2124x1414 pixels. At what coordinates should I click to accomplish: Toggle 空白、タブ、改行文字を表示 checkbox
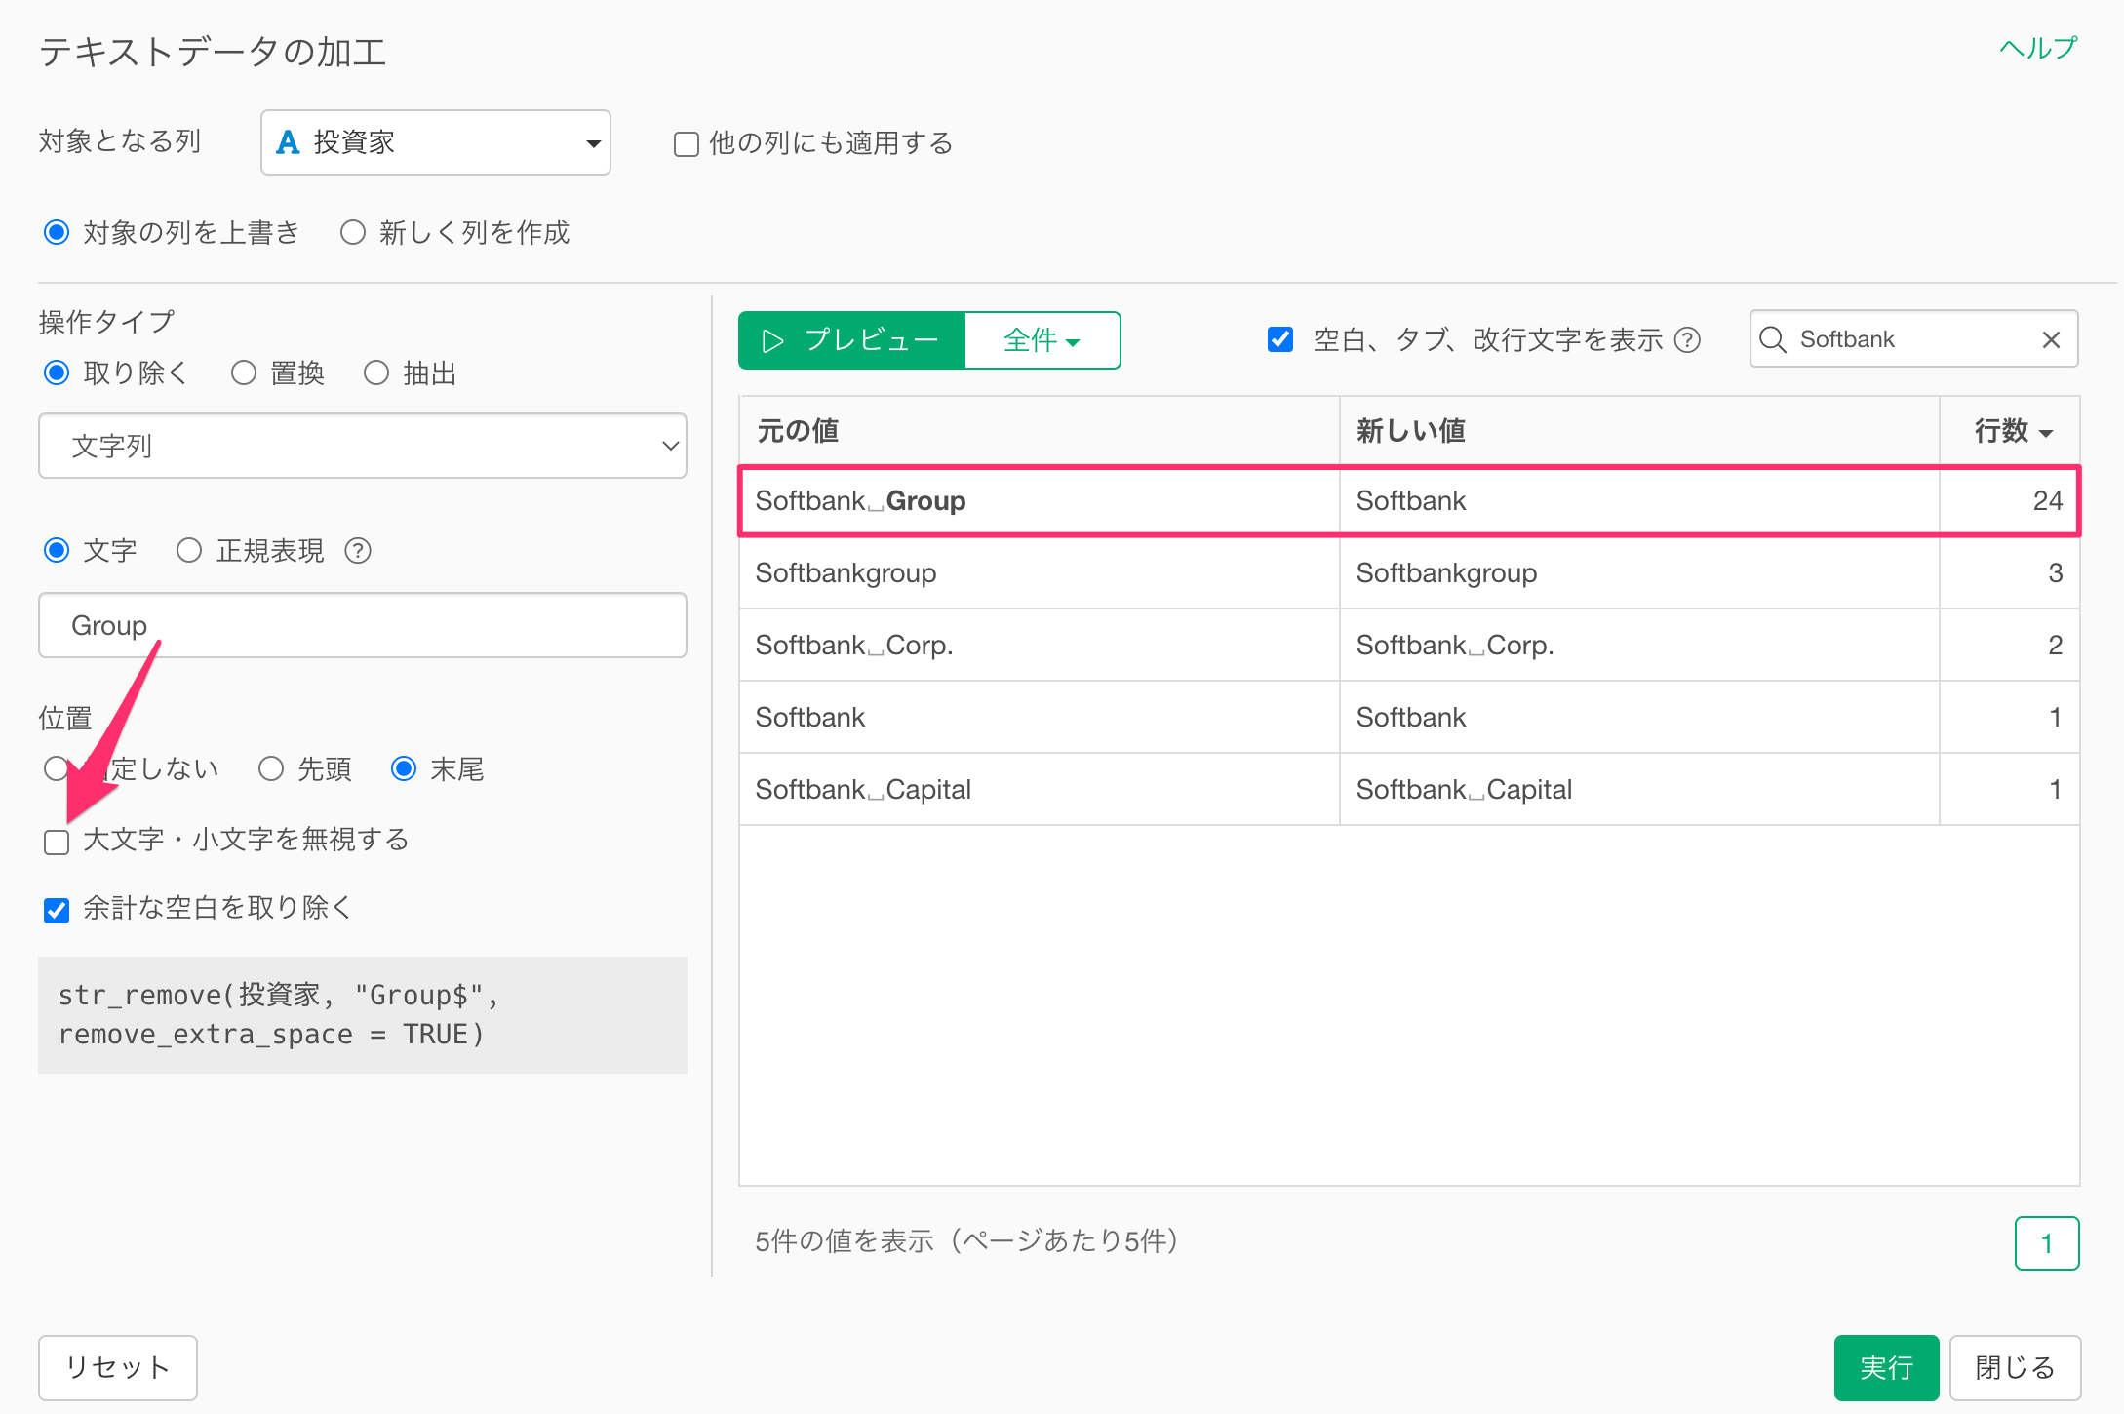tap(1279, 339)
